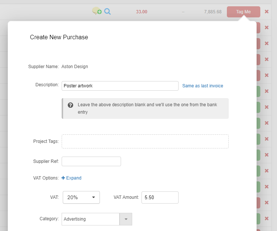Click the add comment speech bubble icon
The width and height of the screenshot is (277, 231).
97,11
